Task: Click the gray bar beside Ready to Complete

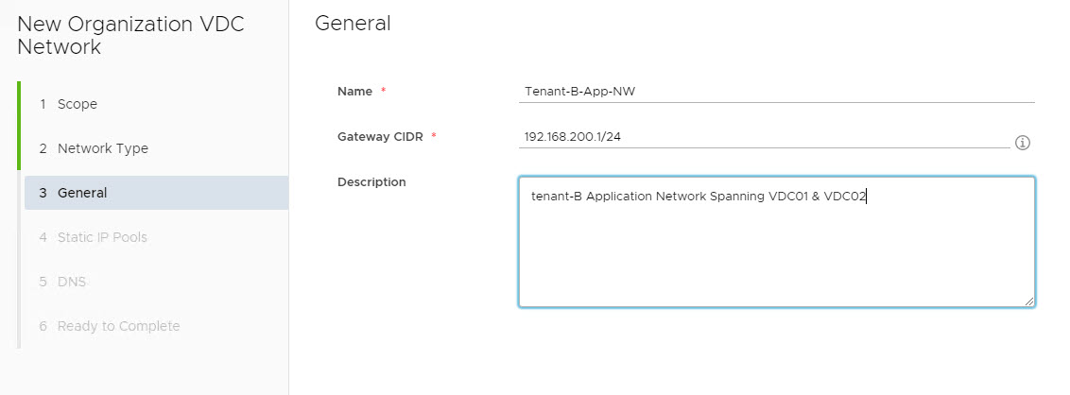Action: 19,326
